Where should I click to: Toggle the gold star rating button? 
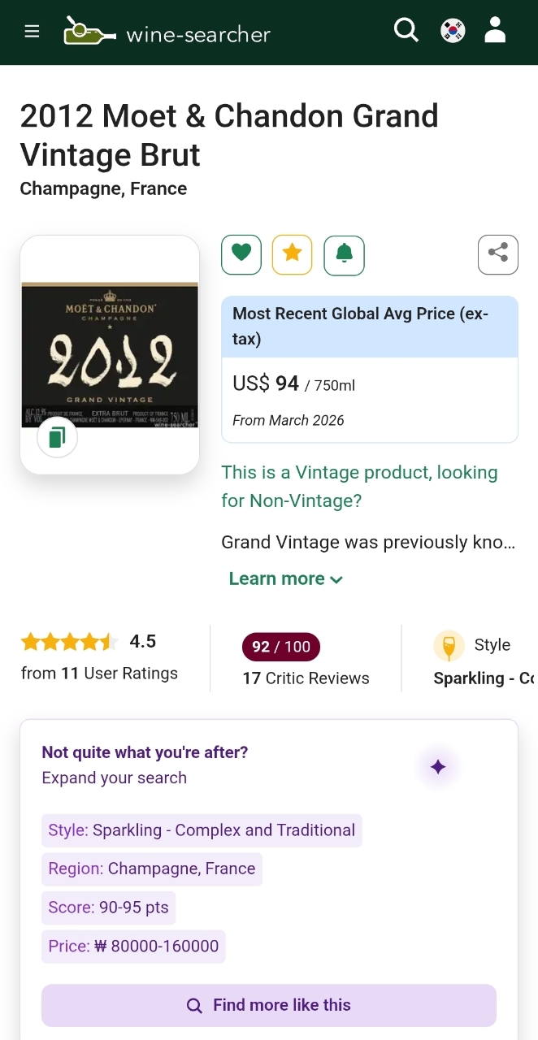coord(293,254)
